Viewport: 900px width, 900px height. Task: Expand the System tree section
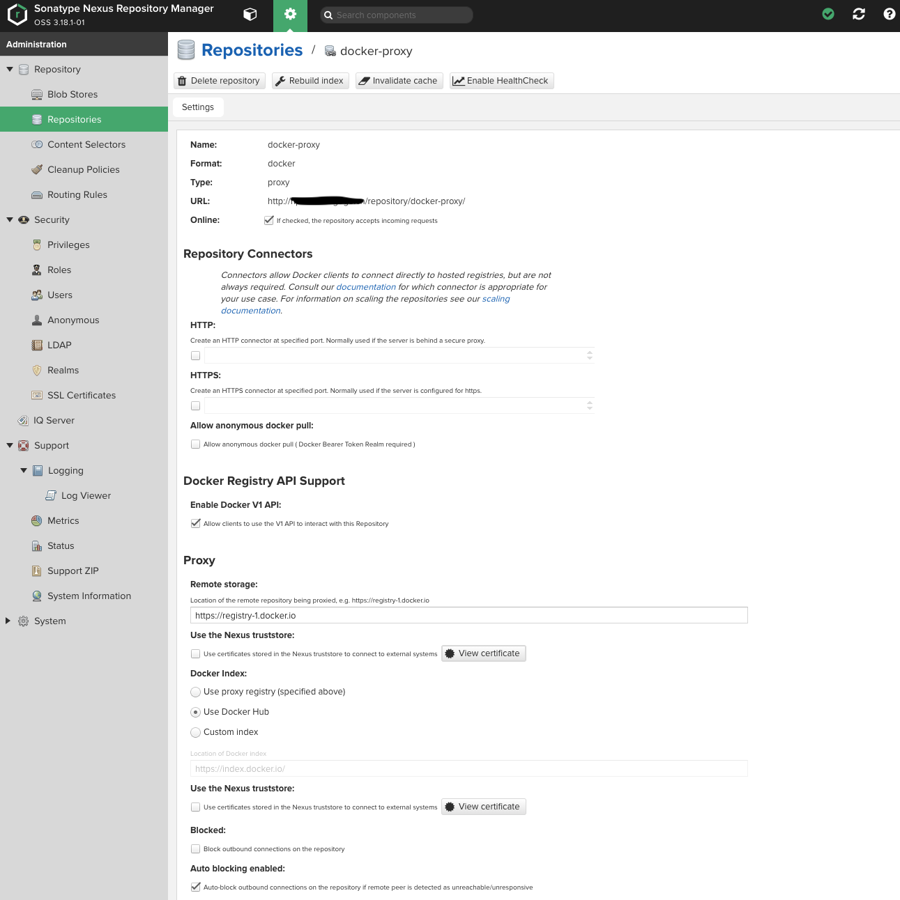tap(8, 621)
